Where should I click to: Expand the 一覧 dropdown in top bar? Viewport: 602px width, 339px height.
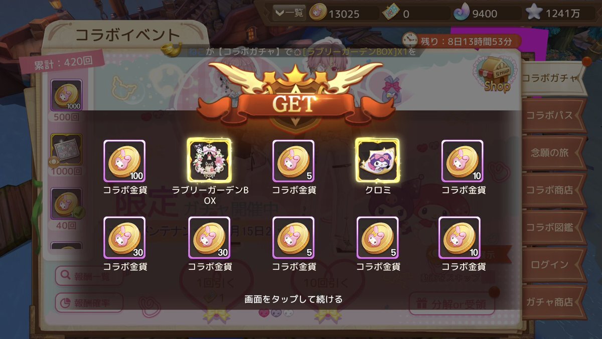pos(288,14)
